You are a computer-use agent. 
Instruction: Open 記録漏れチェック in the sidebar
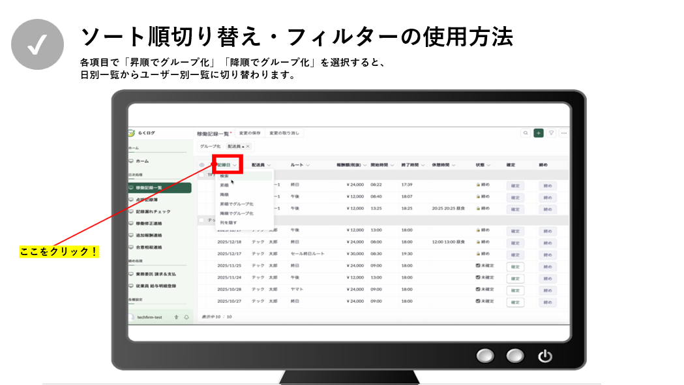coord(153,211)
